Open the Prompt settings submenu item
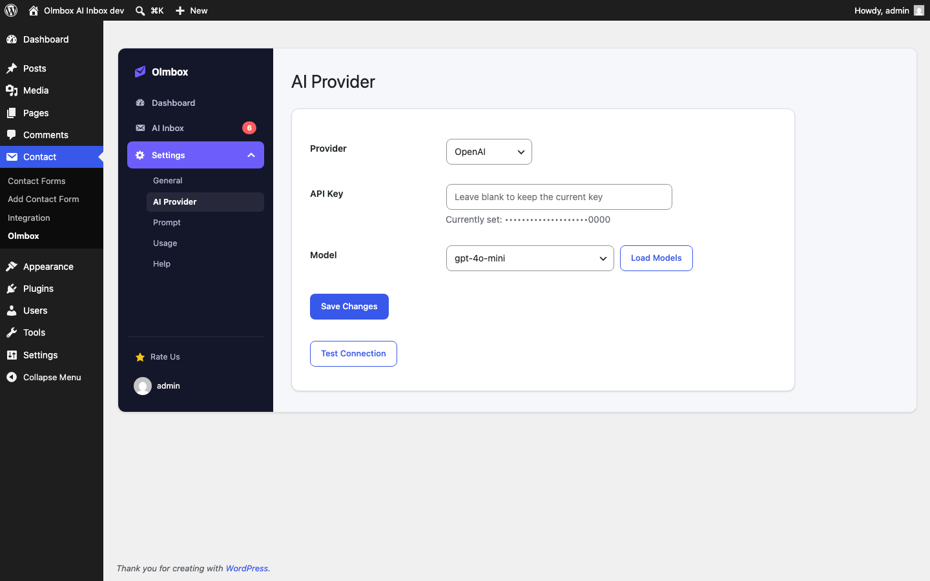Image resolution: width=930 pixels, height=581 pixels. tap(167, 223)
